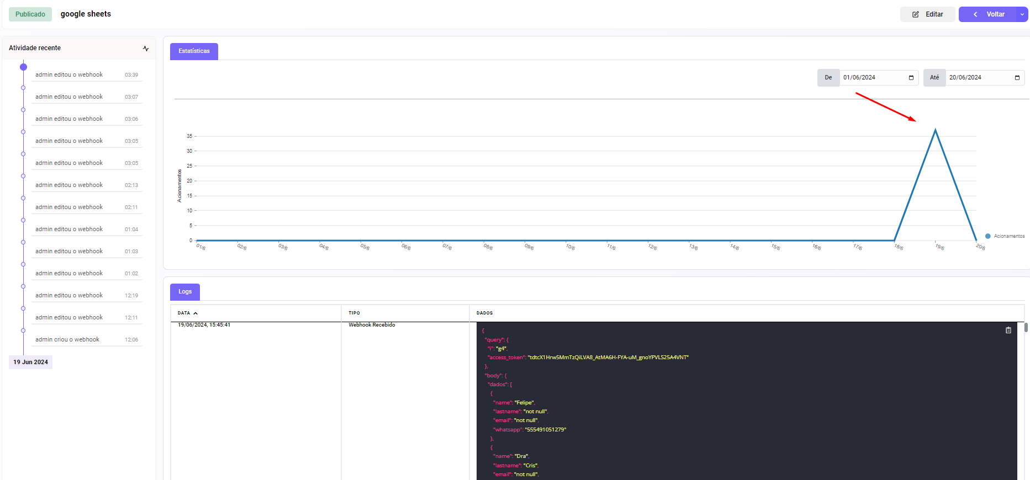The image size is (1030, 480).
Task: Click the Até date field 20/06/2024
Action: pos(979,78)
